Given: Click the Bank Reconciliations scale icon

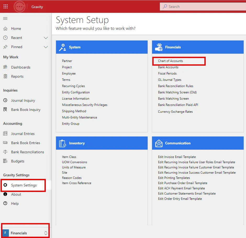Looking at the screenshot, I should pyautogui.click(x=5, y=152).
